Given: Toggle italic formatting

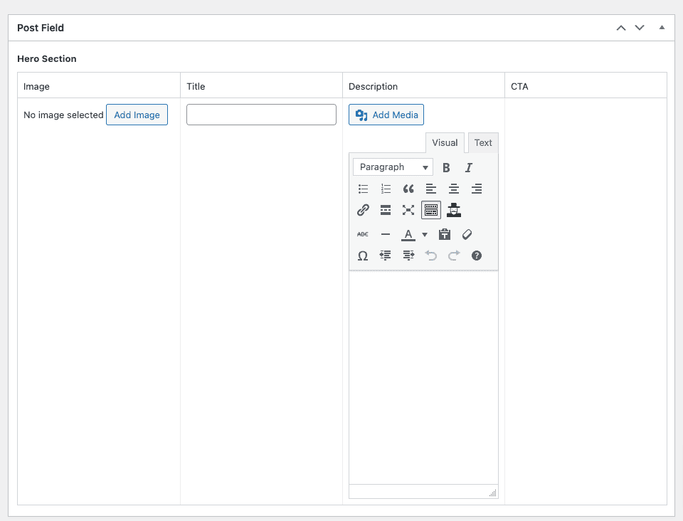Looking at the screenshot, I should 469,168.
